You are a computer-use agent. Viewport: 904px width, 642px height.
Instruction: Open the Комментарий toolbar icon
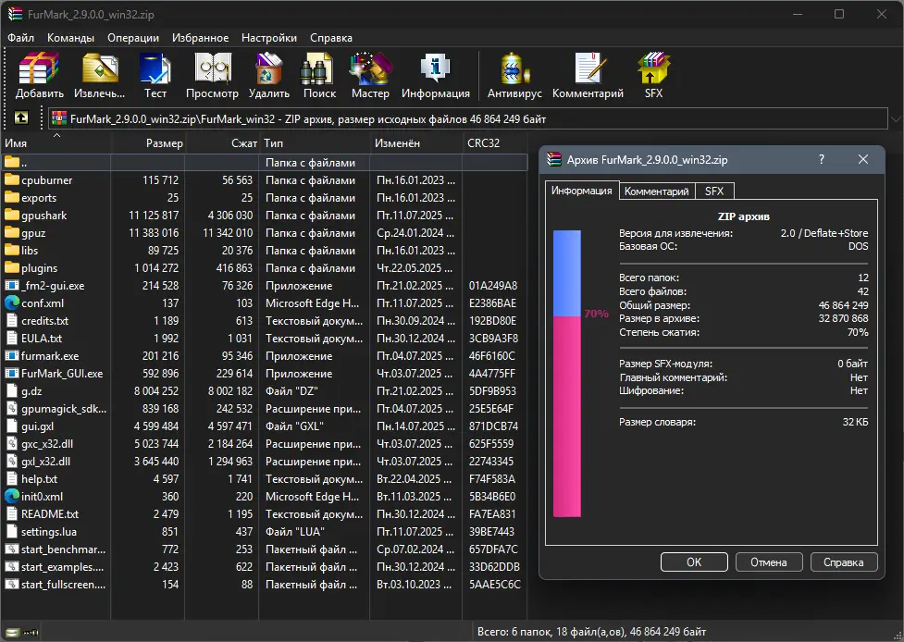pyautogui.click(x=589, y=68)
